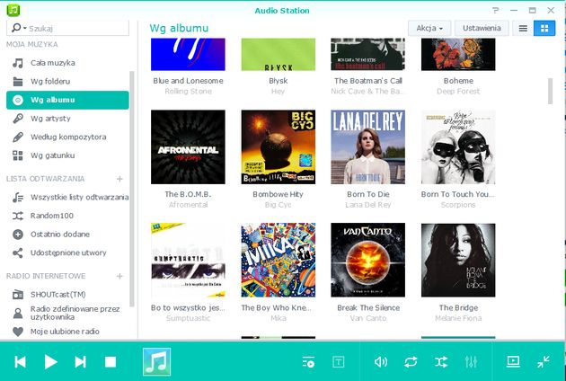Open Cała muzyka library
Screen dimensions: 566x381
67,63
